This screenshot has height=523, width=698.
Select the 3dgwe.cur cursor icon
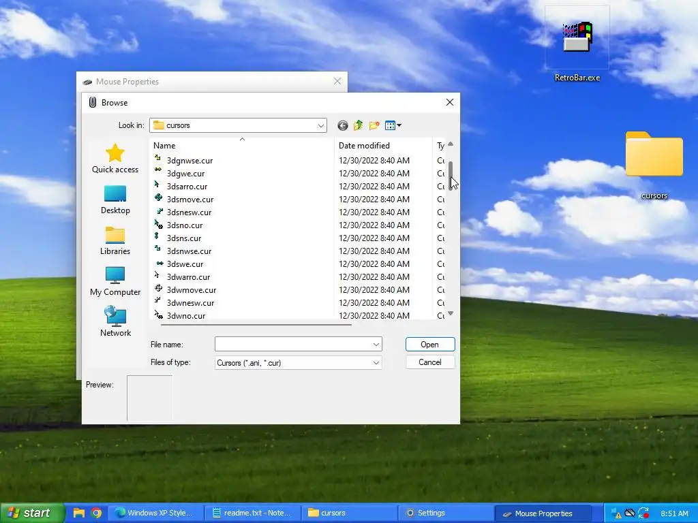coord(157,170)
